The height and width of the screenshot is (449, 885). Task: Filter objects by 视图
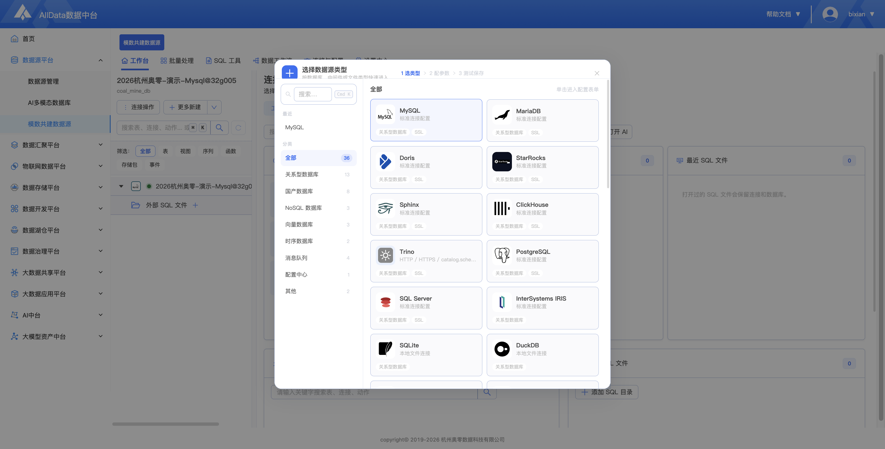[x=185, y=151]
